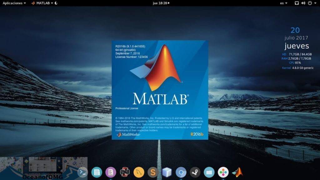Open the blue document editor from the dock

[x=97, y=172]
